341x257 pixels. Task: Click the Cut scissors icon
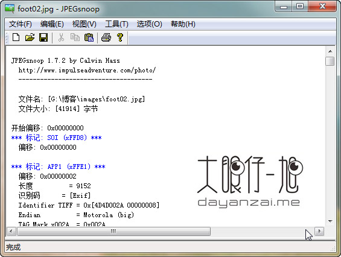click(x=62, y=37)
